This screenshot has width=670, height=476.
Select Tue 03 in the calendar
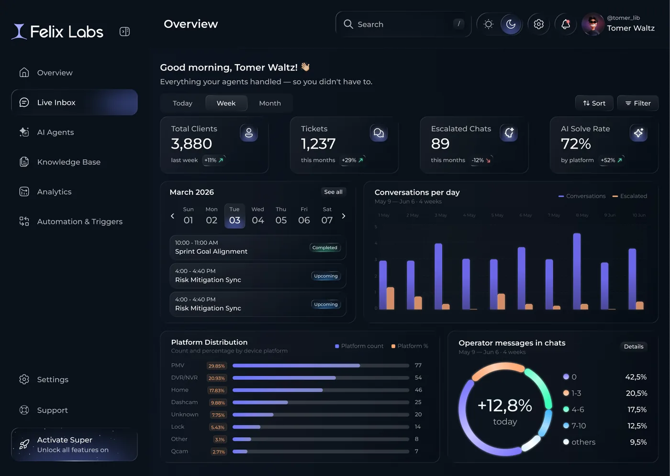click(x=234, y=216)
